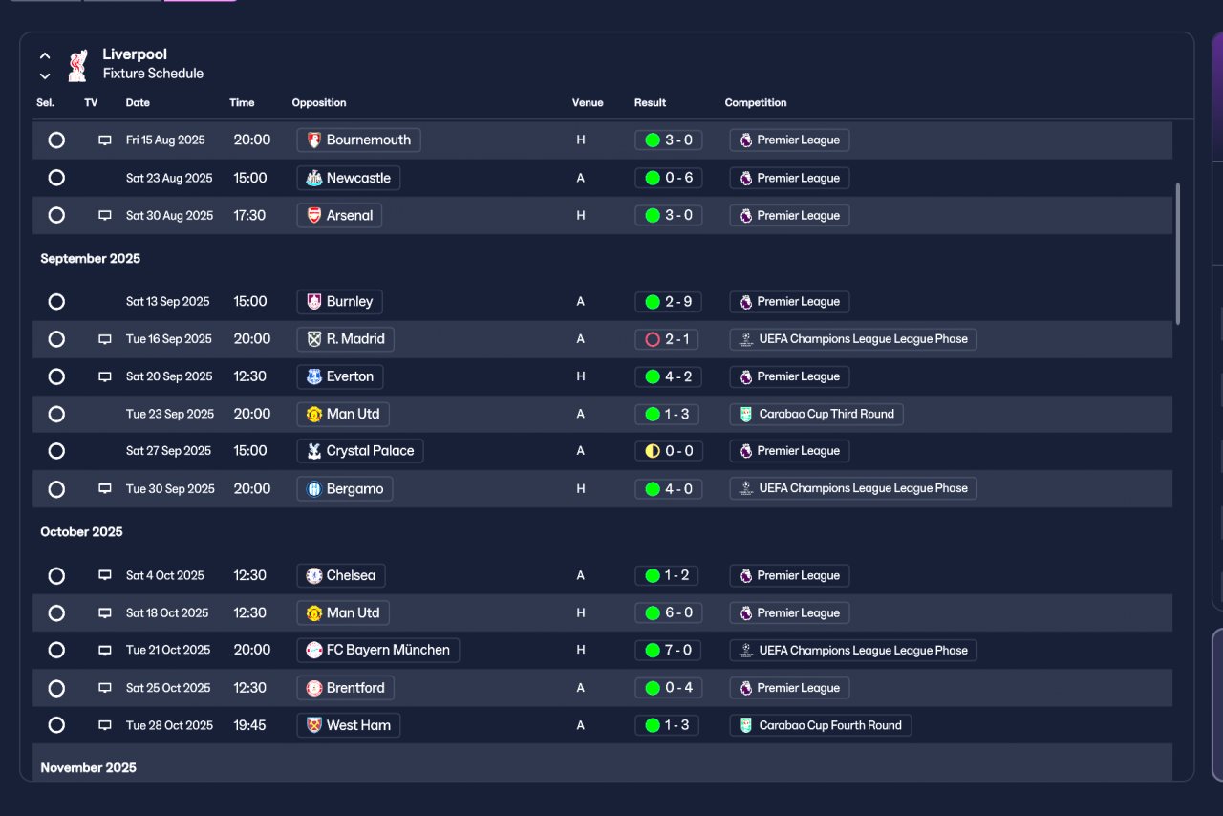Viewport: 1223px width, 816px height.
Task: Click the Liverpool club crest icon
Action: 77,64
